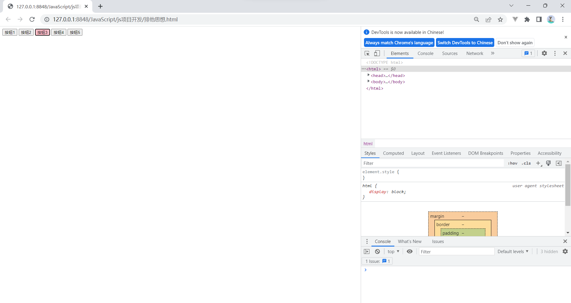Open DevTools settings gear
The width and height of the screenshot is (571, 303).
(545, 53)
